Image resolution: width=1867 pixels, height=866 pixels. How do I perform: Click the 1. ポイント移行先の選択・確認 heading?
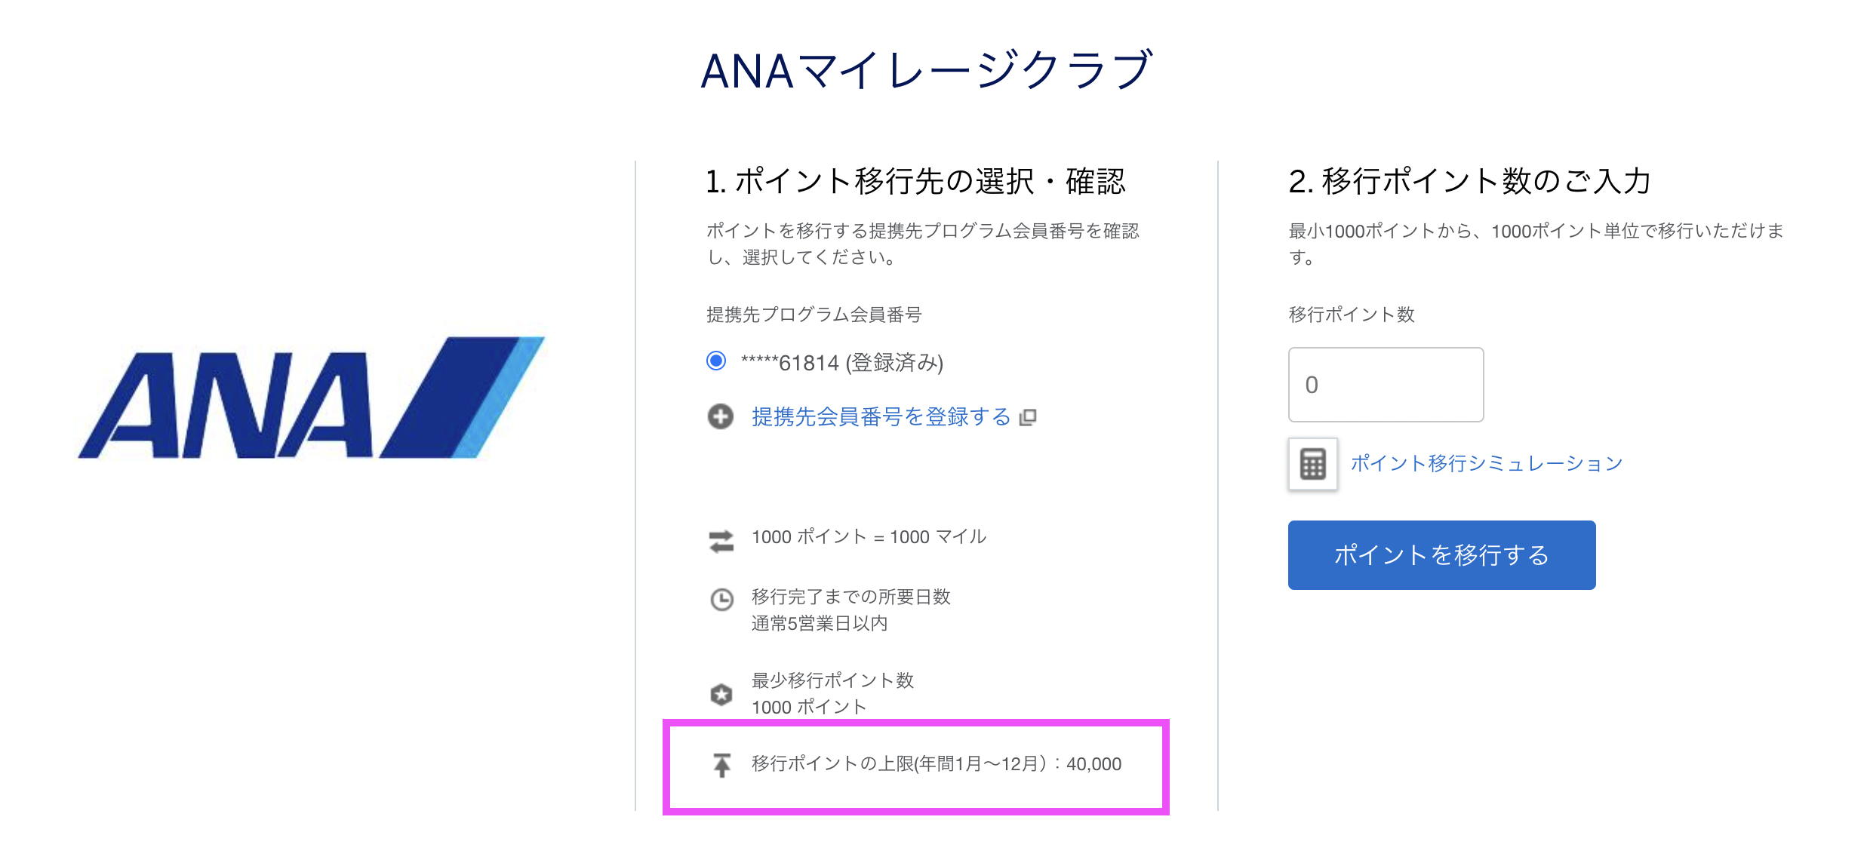(916, 181)
